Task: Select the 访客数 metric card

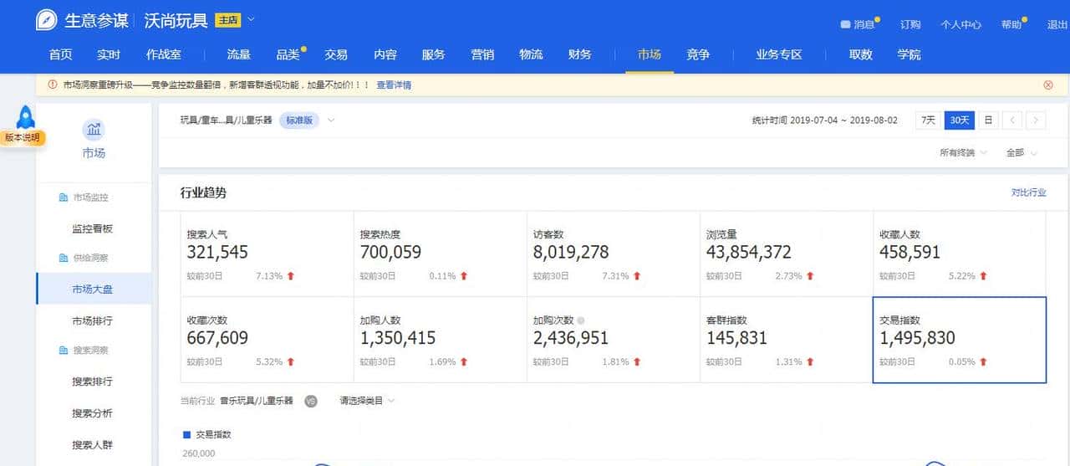Action: pos(613,255)
